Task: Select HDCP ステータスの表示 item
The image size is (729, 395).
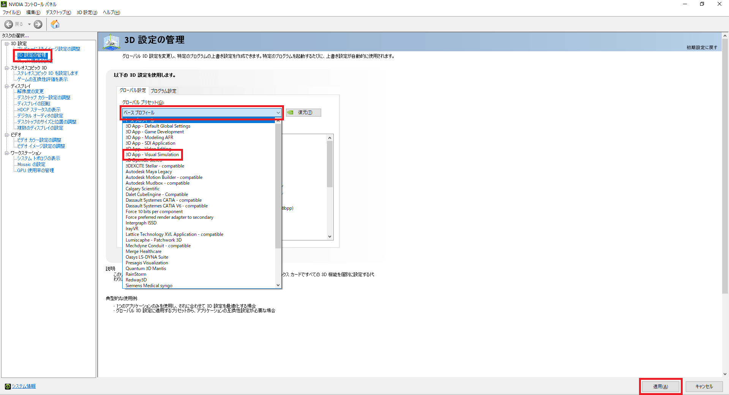Action: click(x=39, y=110)
